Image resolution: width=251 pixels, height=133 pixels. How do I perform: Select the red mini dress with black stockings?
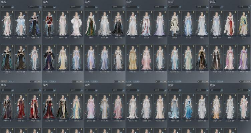tap(49, 24)
